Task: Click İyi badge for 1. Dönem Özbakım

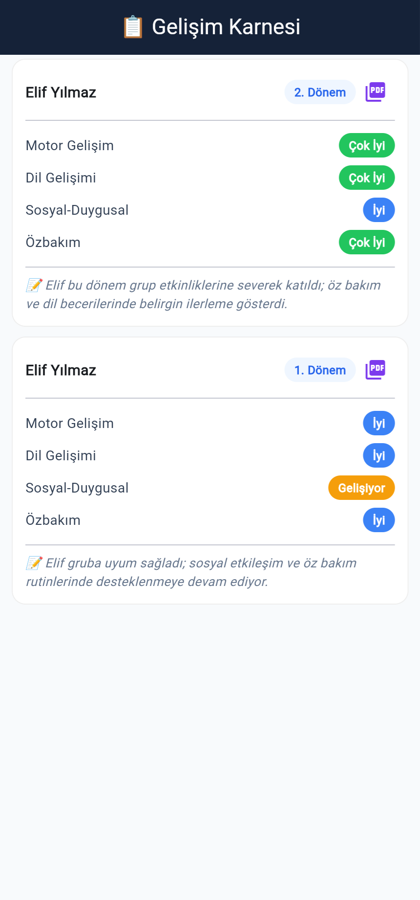Action: pos(379,520)
